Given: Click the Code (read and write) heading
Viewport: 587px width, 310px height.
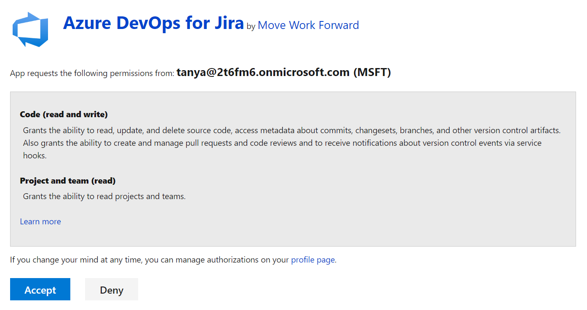Looking at the screenshot, I should click(x=64, y=114).
